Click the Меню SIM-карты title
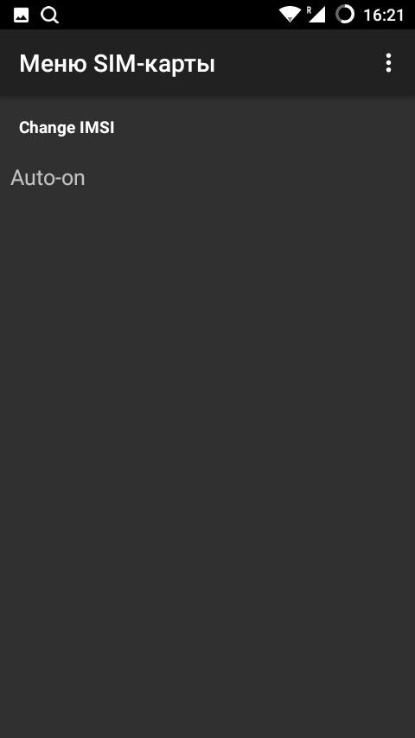Image resolution: width=415 pixels, height=738 pixels. 117,64
